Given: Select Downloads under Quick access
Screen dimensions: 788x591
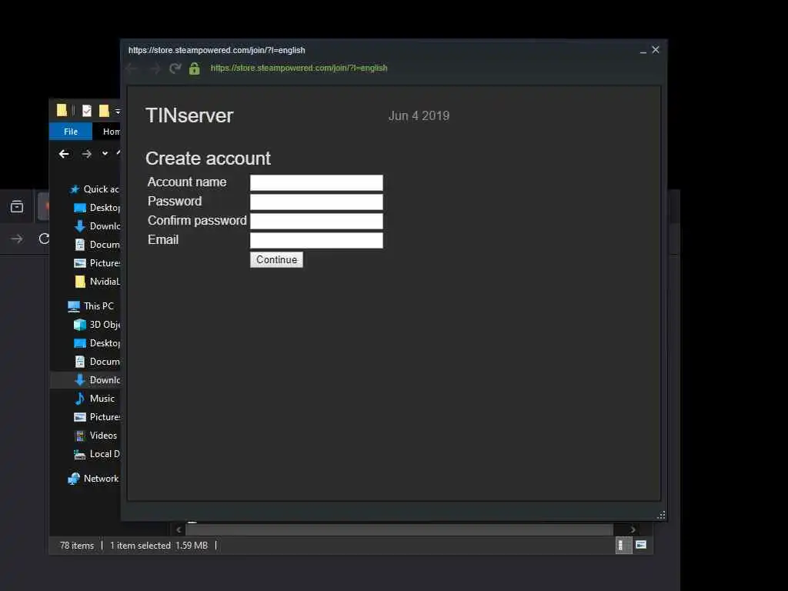Looking at the screenshot, I should [x=97, y=226].
